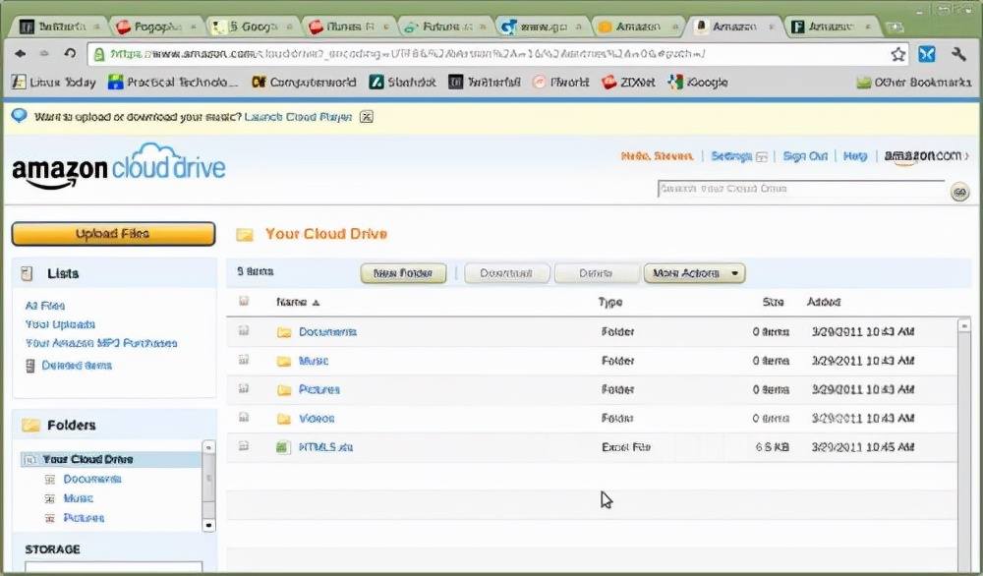Click the new tab button
The width and height of the screenshot is (983, 576).
point(895,27)
